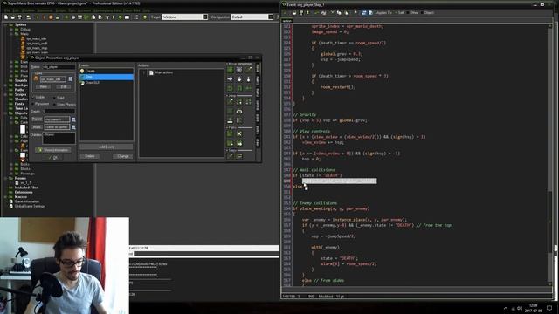Select the Move Fixed action icon

230,70
